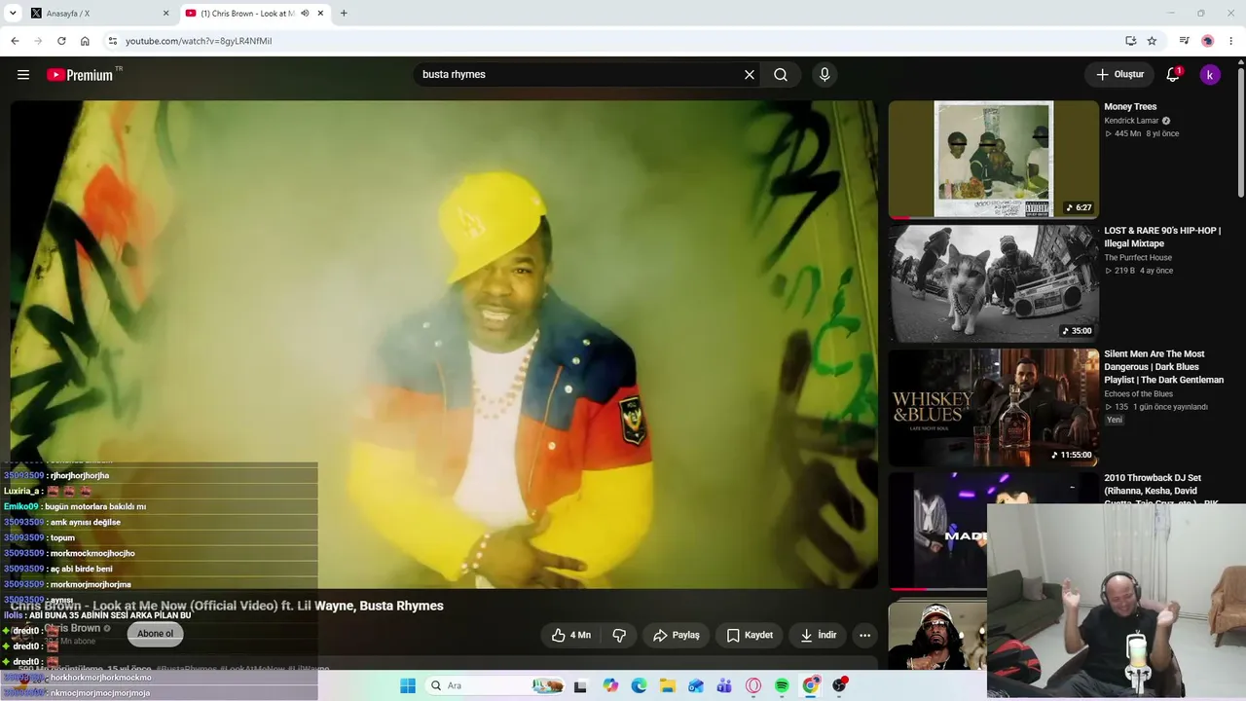Click the main video player
The image size is (1246, 701).
(444, 344)
